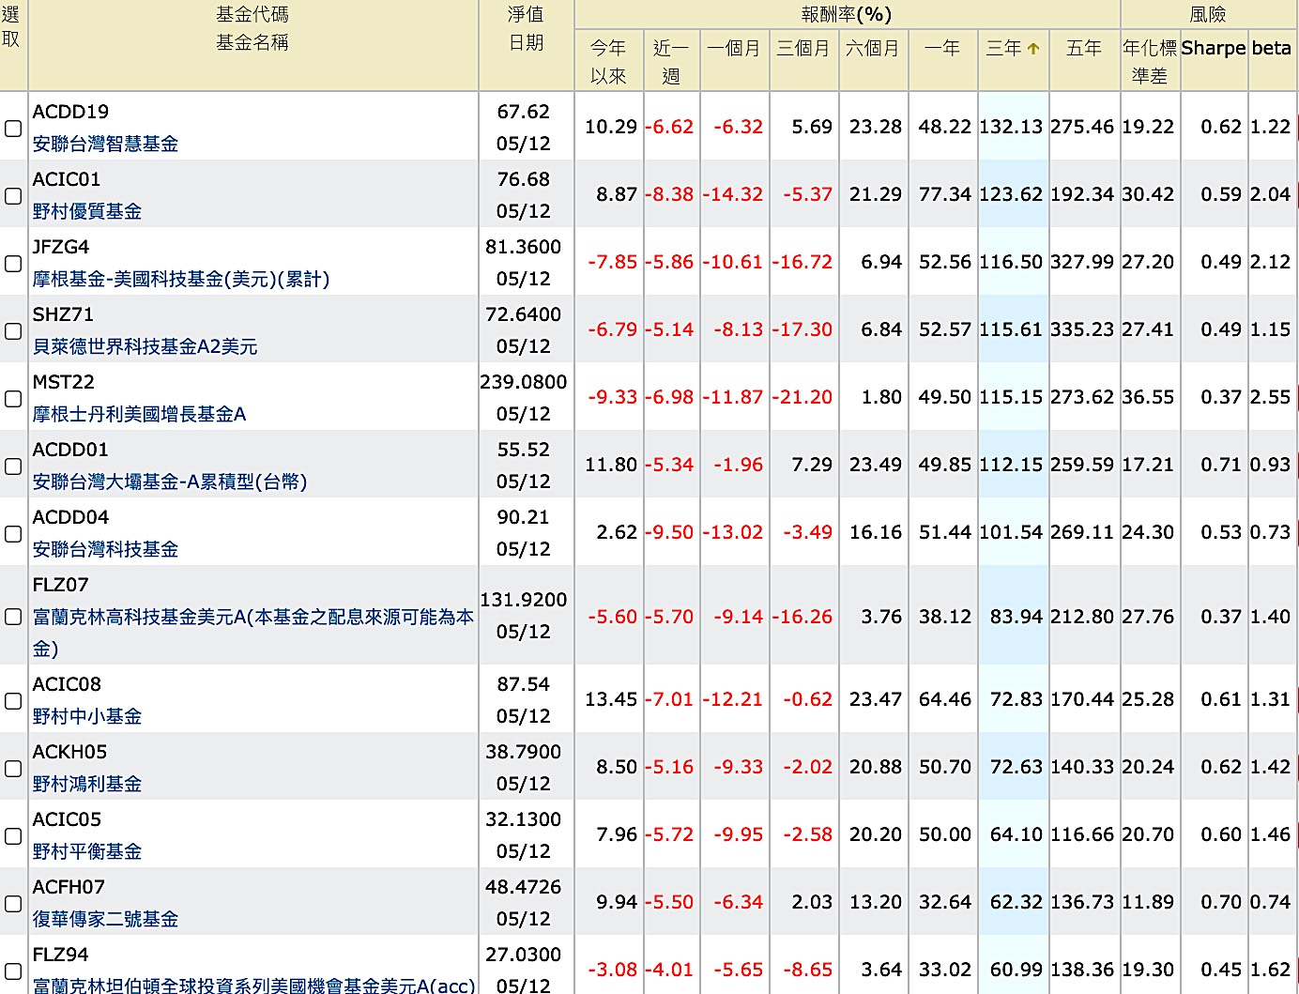Click the -9.50 one-week return value

click(669, 532)
